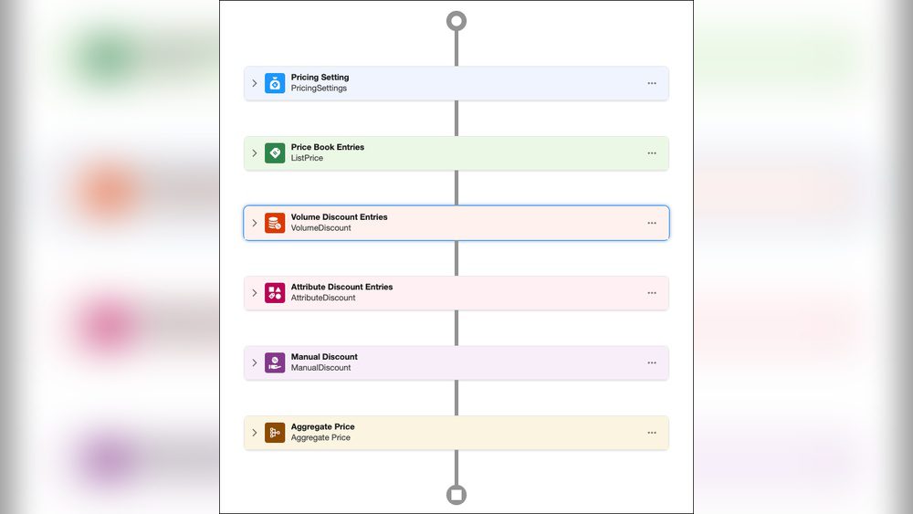Click the Pricing Setting stopwatch icon
Viewport: 913px width, 514px height.
[275, 83]
